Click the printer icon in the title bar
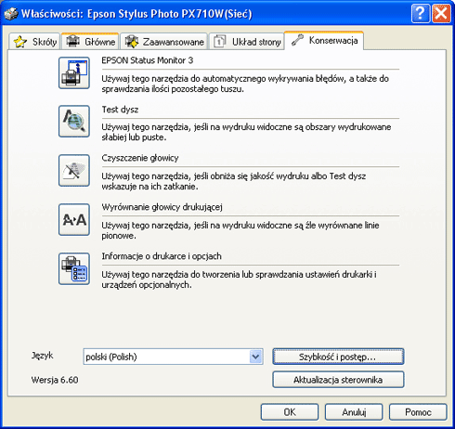Screen dimensions: 455x429 click(x=11, y=14)
